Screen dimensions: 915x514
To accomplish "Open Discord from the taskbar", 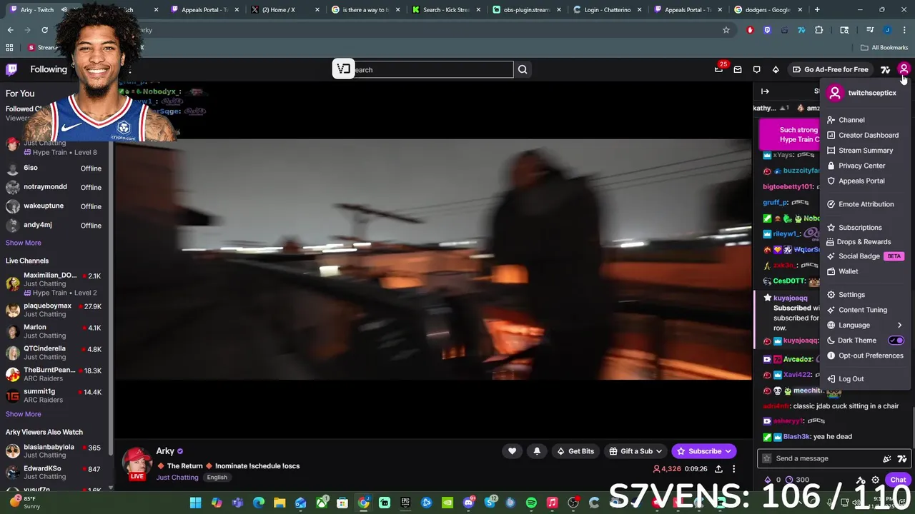I will pos(468,503).
